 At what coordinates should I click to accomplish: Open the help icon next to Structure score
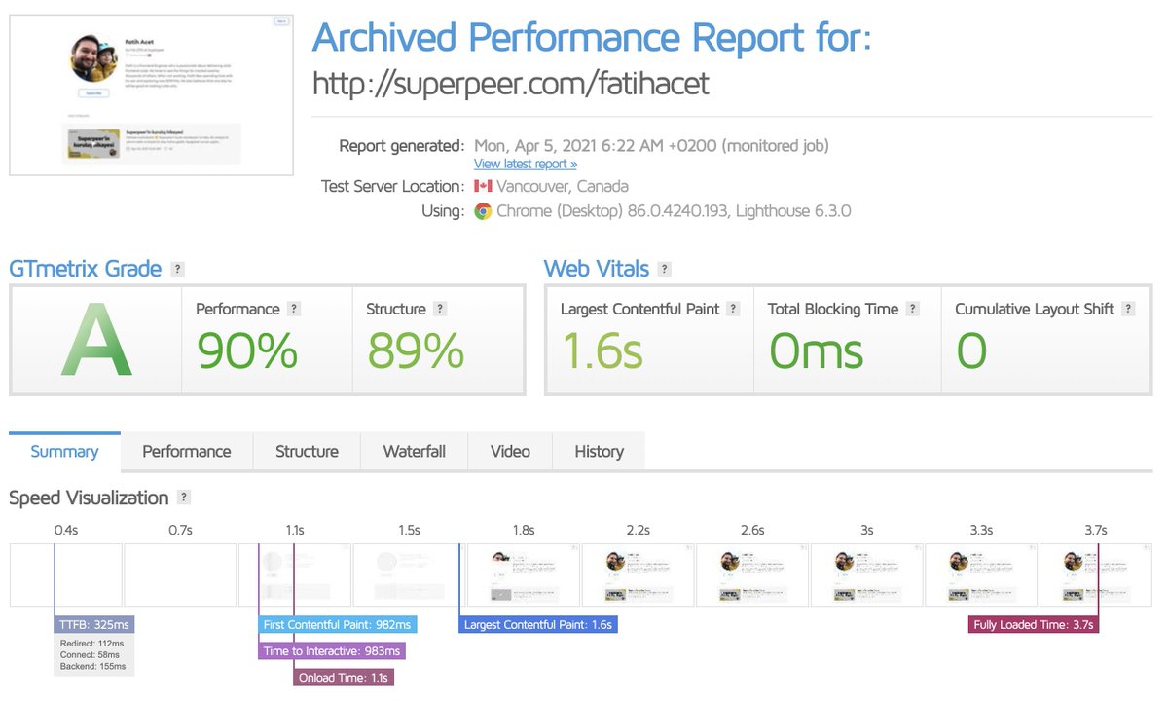pyautogui.click(x=440, y=309)
